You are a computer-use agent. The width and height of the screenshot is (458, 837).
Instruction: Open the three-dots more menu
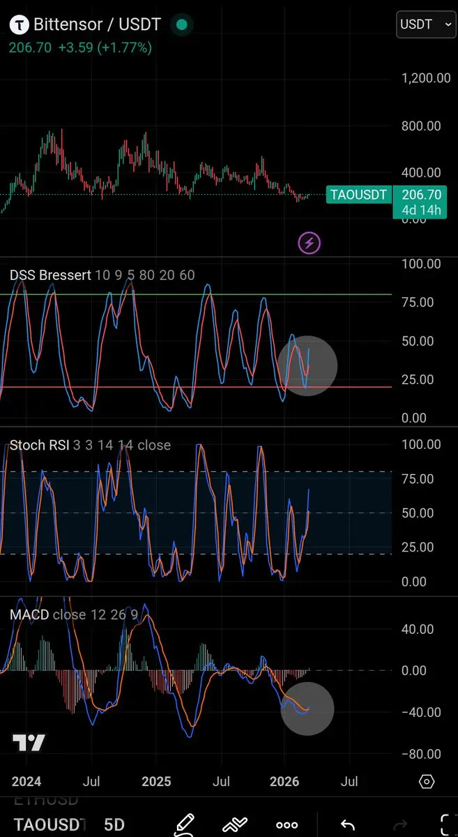pyautogui.click(x=287, y=825)
